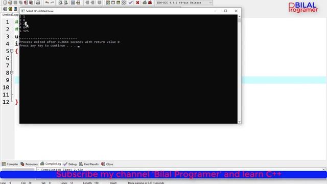Click 'Done parsing' status bar message
This screenshot has width=327, height=184.
146,183
